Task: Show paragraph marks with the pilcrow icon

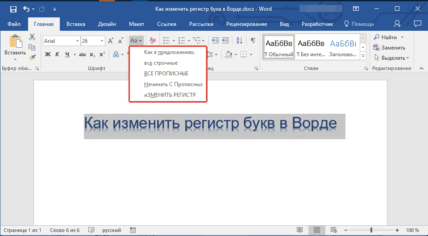Action: pyautogui.click(x=253, y=41)
